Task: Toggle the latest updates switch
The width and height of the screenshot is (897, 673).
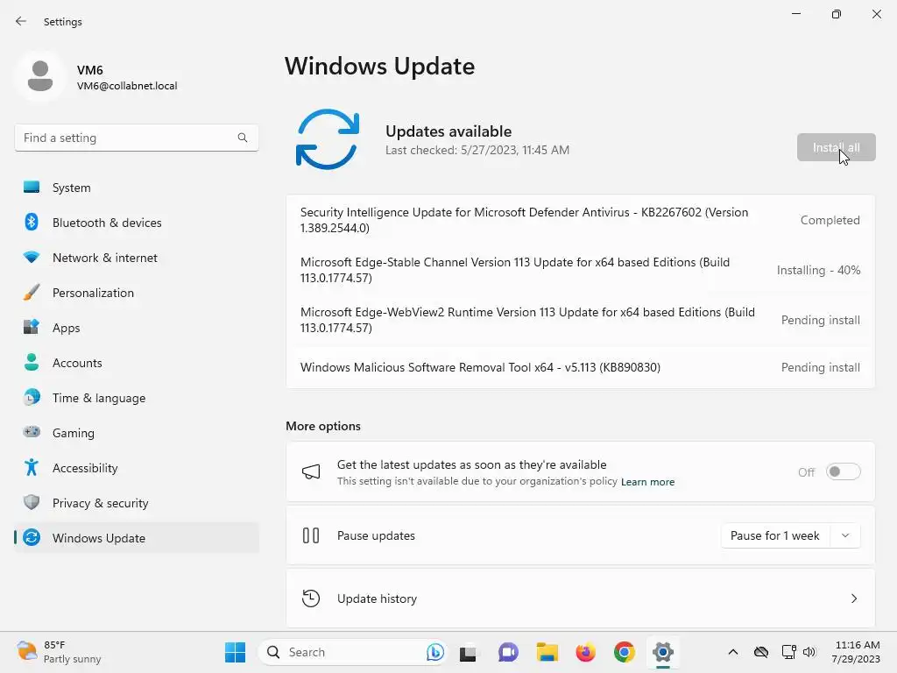Action: [x=844, y=471]
